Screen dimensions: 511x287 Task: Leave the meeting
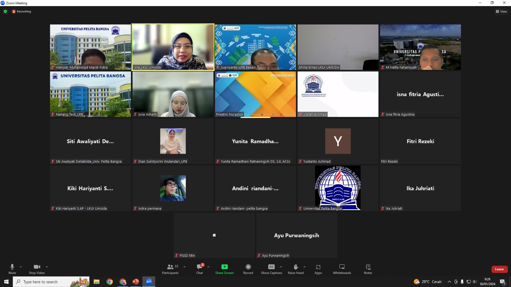[499, 269]
